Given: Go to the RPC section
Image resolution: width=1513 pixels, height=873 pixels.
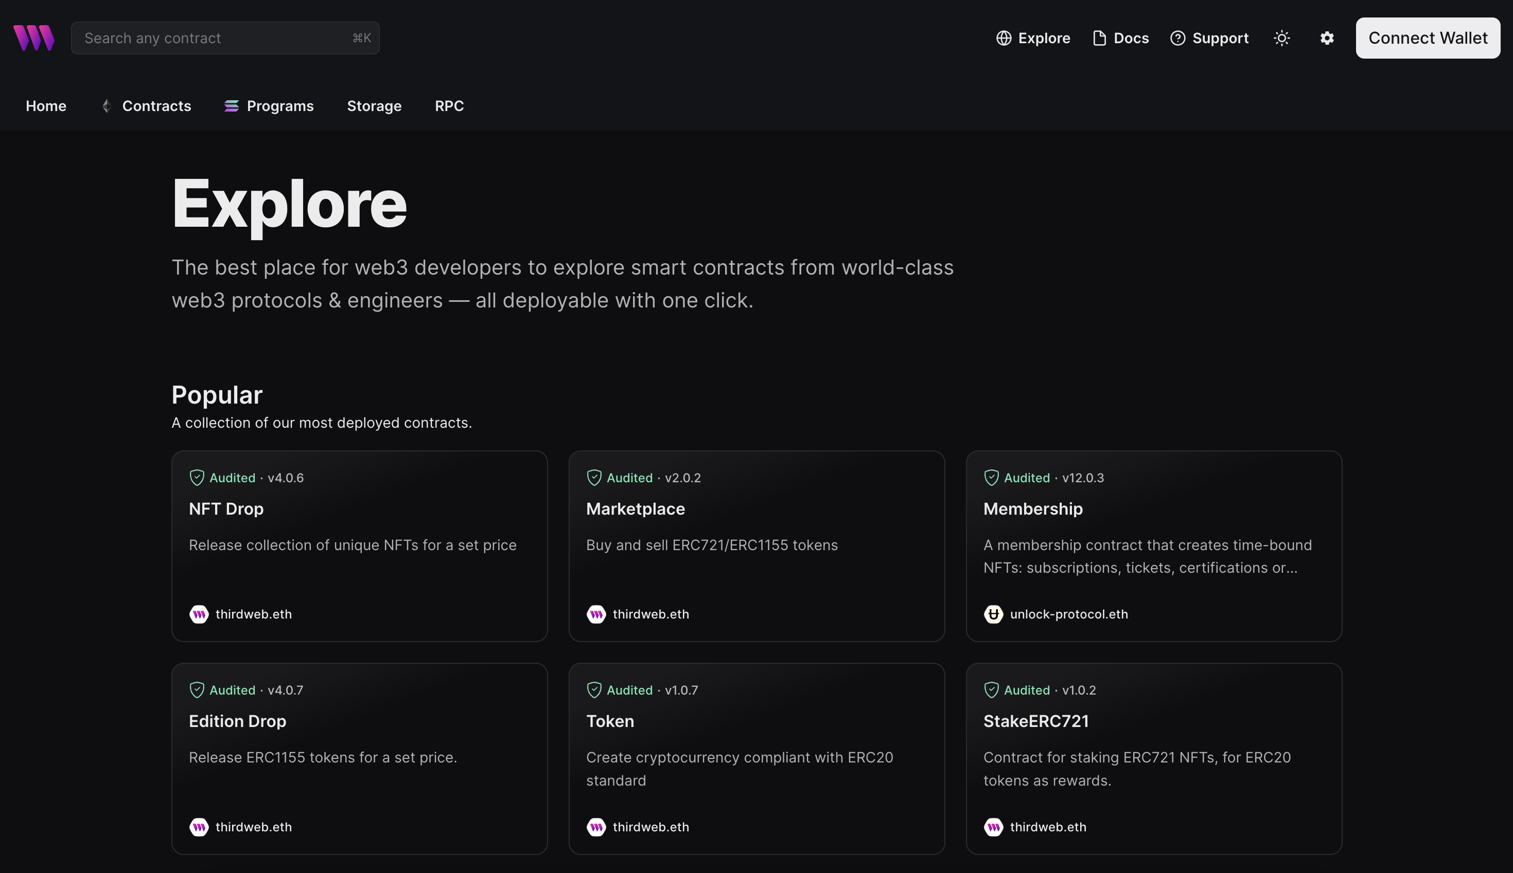Looking at the screenshot, I should click(449, 105).
